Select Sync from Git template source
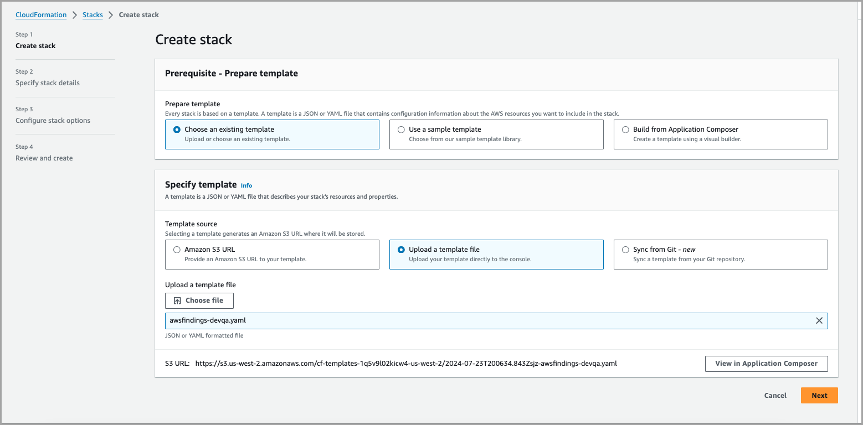Image resolution: width=863 pixels, height=425 pixels. click(625, 250)
